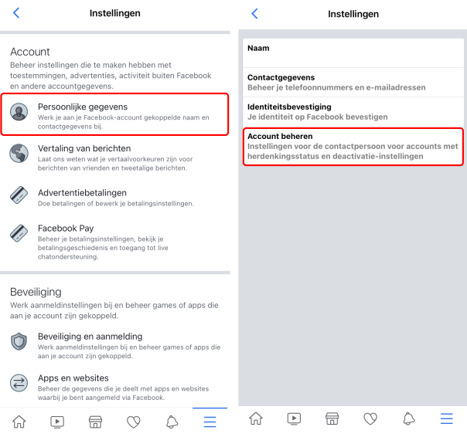Open the Dating heart icon in left bar
Screen dimensions: 467x437
click(134, 422)
